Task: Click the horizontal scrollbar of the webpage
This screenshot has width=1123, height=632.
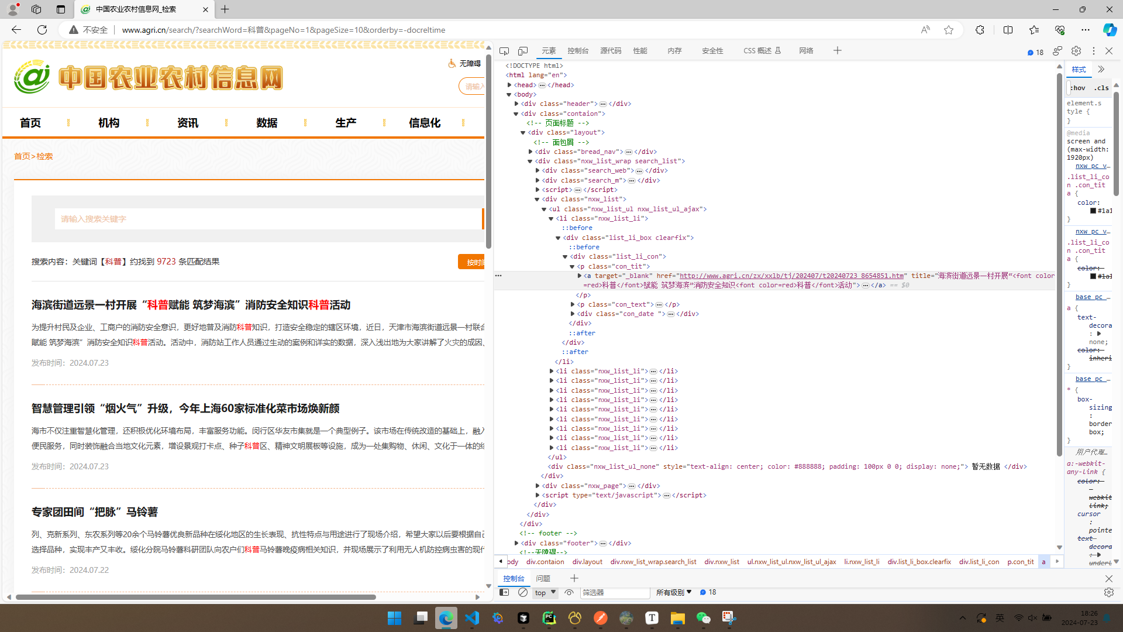Action: coord(196,597)
